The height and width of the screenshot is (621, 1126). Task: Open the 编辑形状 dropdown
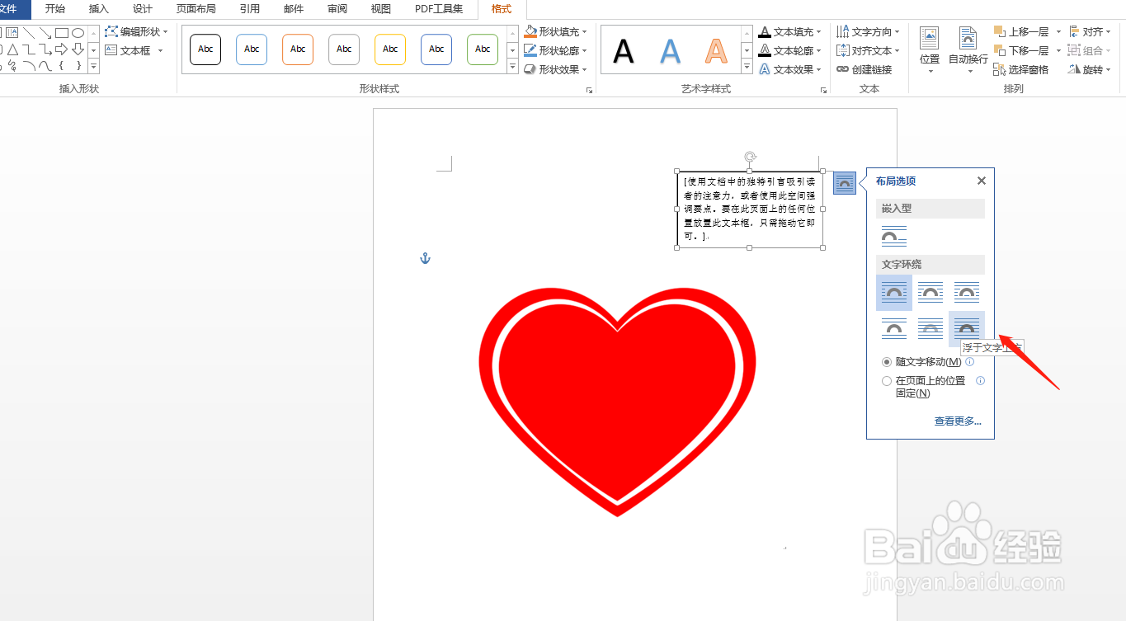(137, 31)
